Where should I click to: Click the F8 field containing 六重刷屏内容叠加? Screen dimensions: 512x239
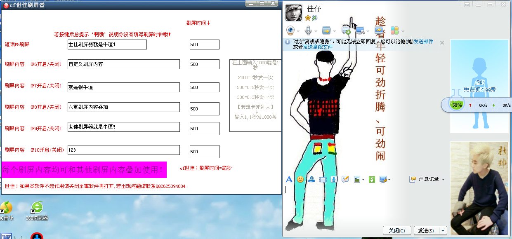124,107
